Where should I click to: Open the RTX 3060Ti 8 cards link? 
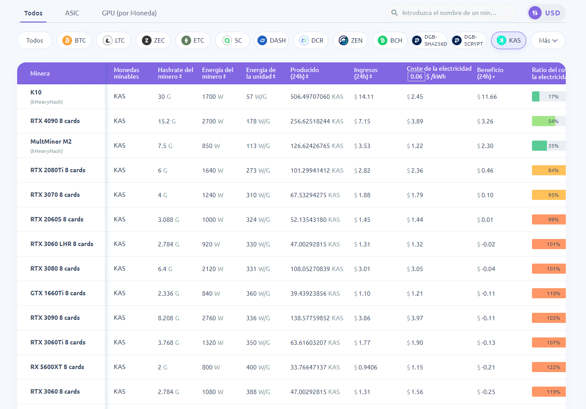tap(58, 342)
